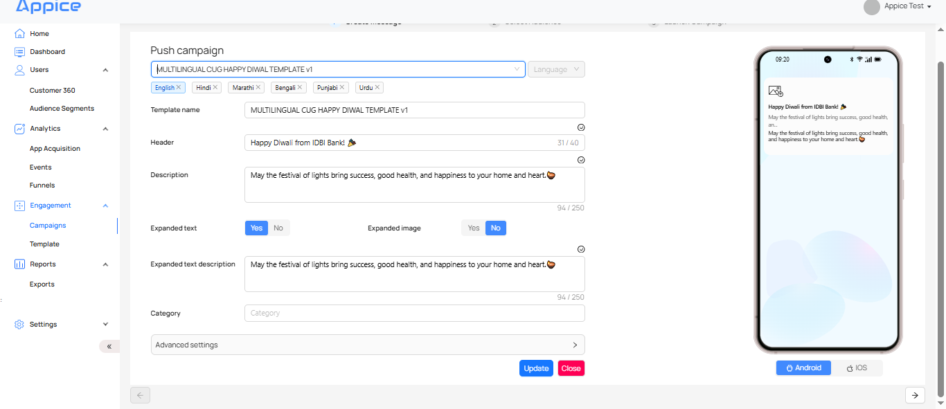Image resolution: width=946 pixels, height=409 pixels.
Task: Collapse the sidebar with double-chevron button
Action: [109, 346]
